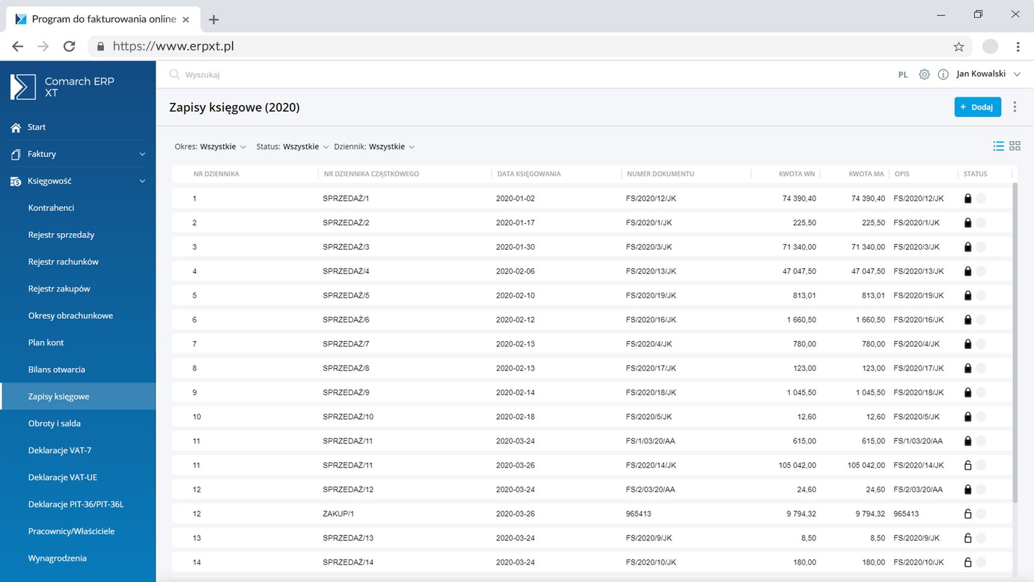
Task: Open the ZAKUP/1 journal entry row
Action: [592, 513]
